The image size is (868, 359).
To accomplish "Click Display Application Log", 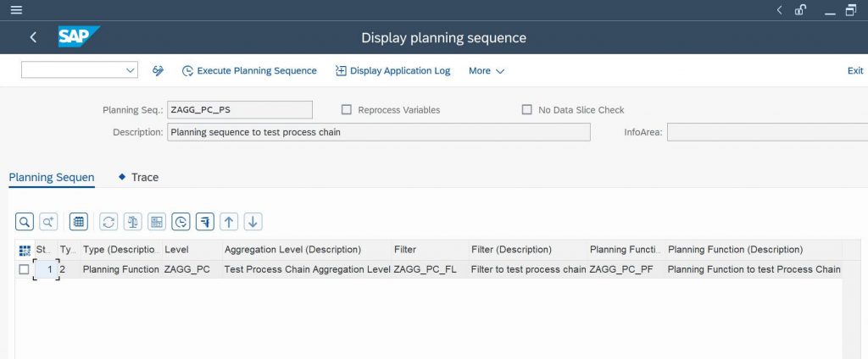I will point(393,71).
